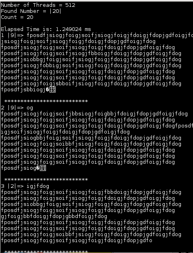Click the line starting gjfoigjbbfdoigjfdopjgbbd
Screen dimensions: 193x253
click(54, 216)
